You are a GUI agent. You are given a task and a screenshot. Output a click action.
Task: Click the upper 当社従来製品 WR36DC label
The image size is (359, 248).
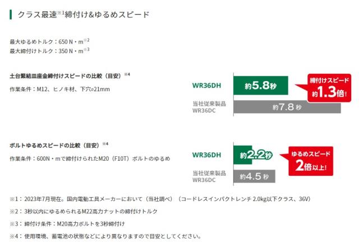tap(209, 107)
